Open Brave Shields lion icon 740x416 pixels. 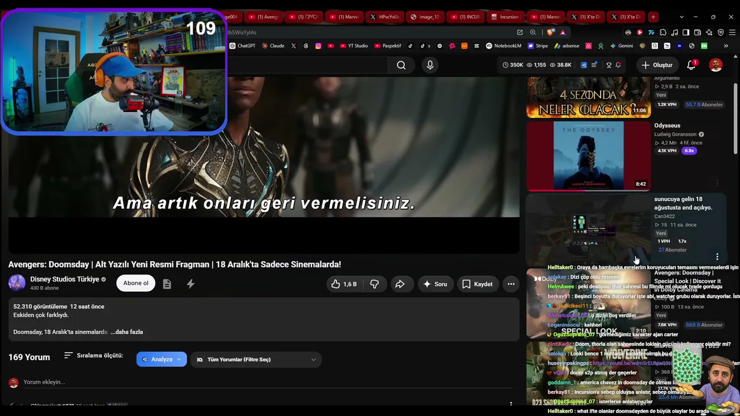point(550,32)
